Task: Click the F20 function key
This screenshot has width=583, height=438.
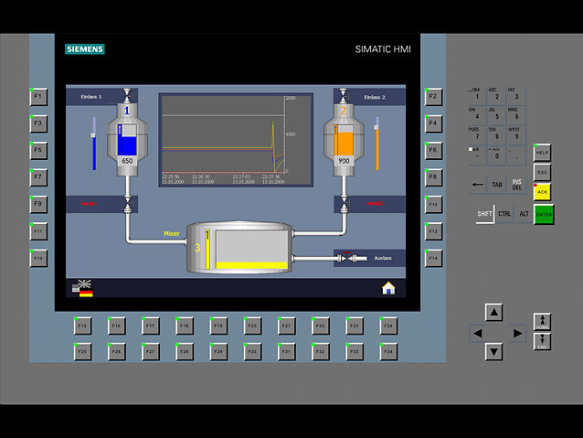Action: tap(252, 326)
